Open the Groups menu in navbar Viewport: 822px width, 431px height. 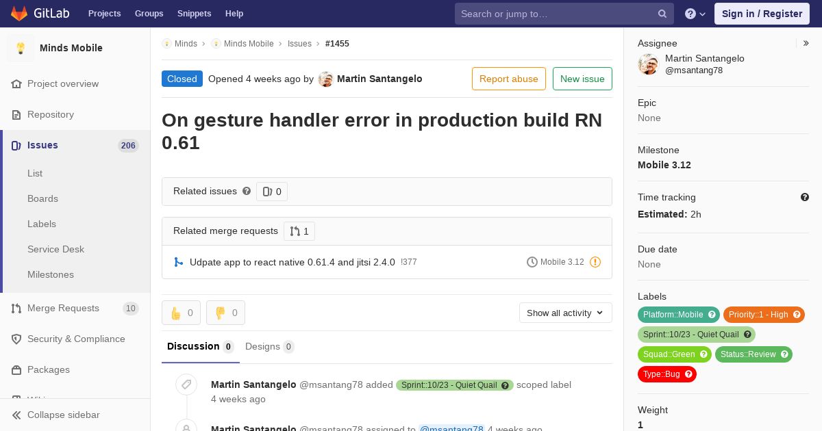pos(149,14)
